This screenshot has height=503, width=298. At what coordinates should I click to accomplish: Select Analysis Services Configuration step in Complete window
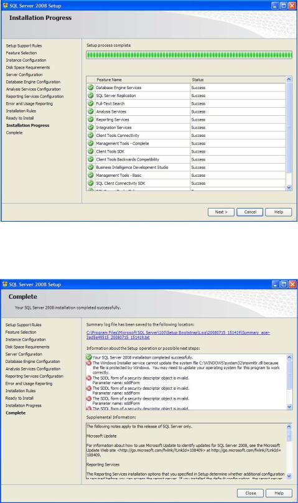coord(33,369)
